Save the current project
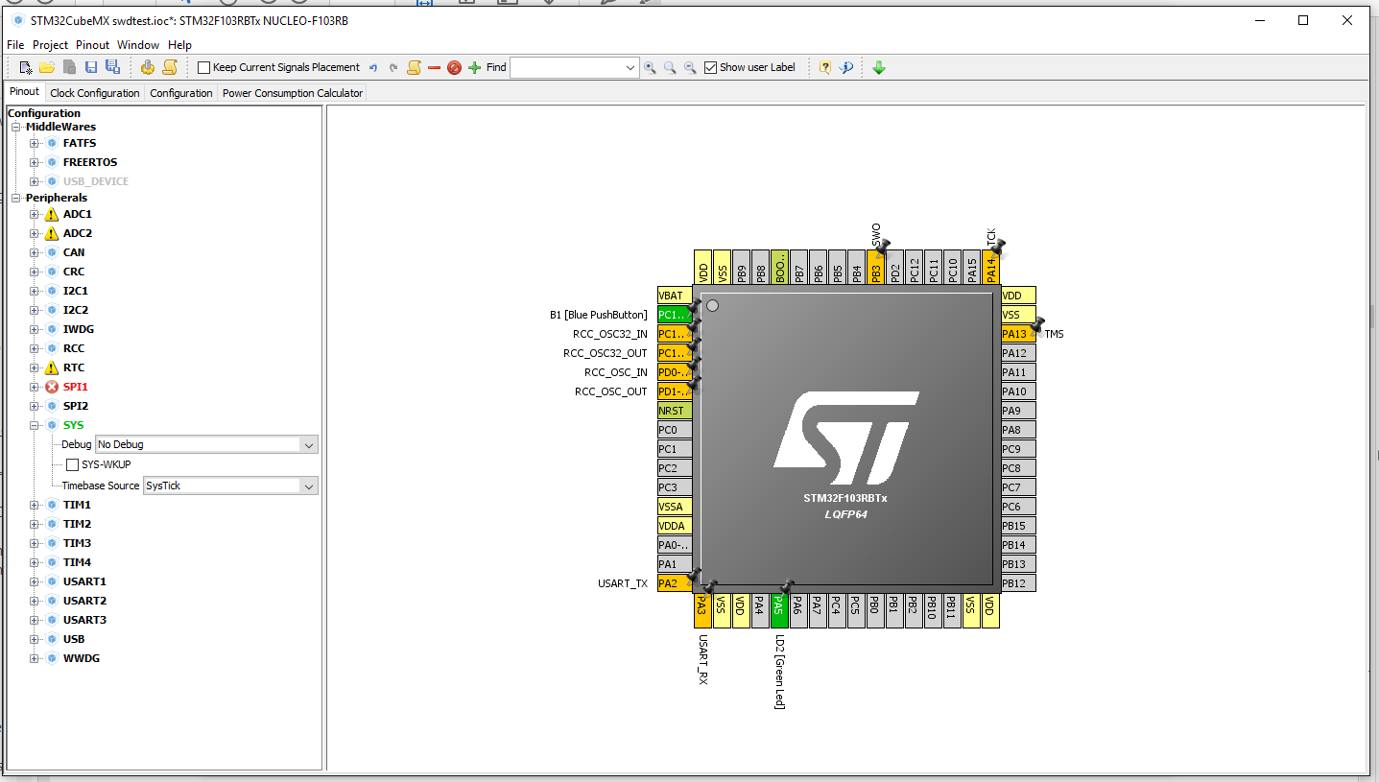The image size is (1379, 782). (90, 67)
